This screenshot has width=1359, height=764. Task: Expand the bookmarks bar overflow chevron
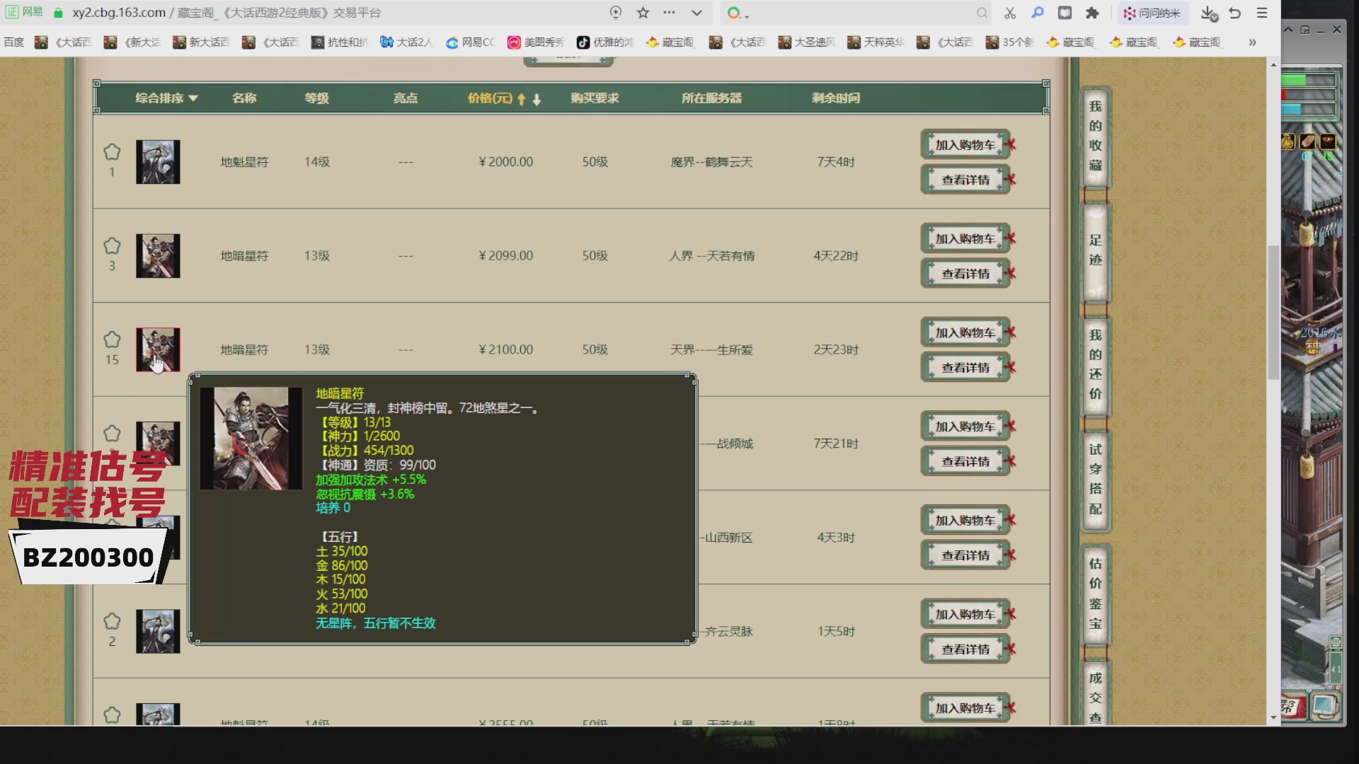click(1252, 42)
